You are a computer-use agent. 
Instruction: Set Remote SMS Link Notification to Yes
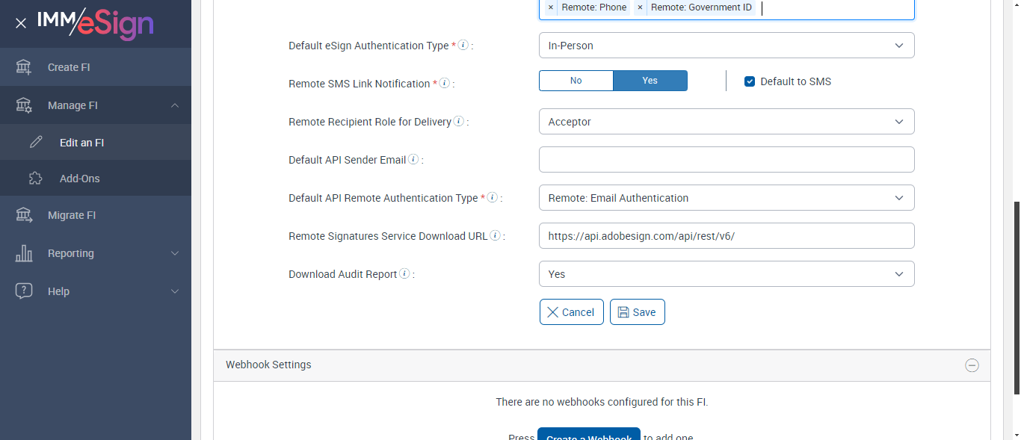(x=650, y=81)
